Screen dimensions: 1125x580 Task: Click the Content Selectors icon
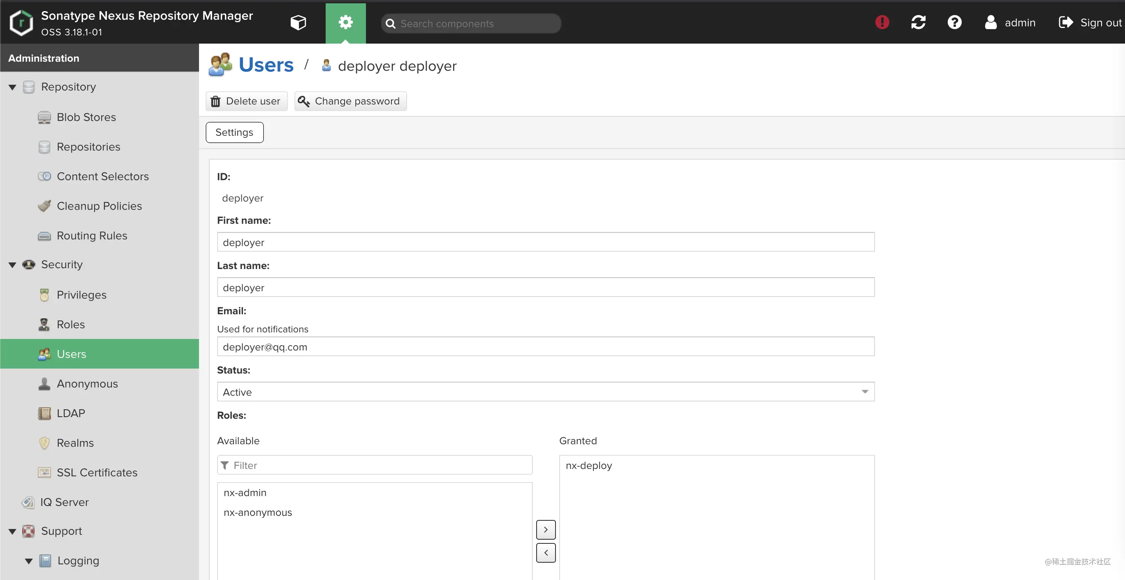click(x=44, y=176)
